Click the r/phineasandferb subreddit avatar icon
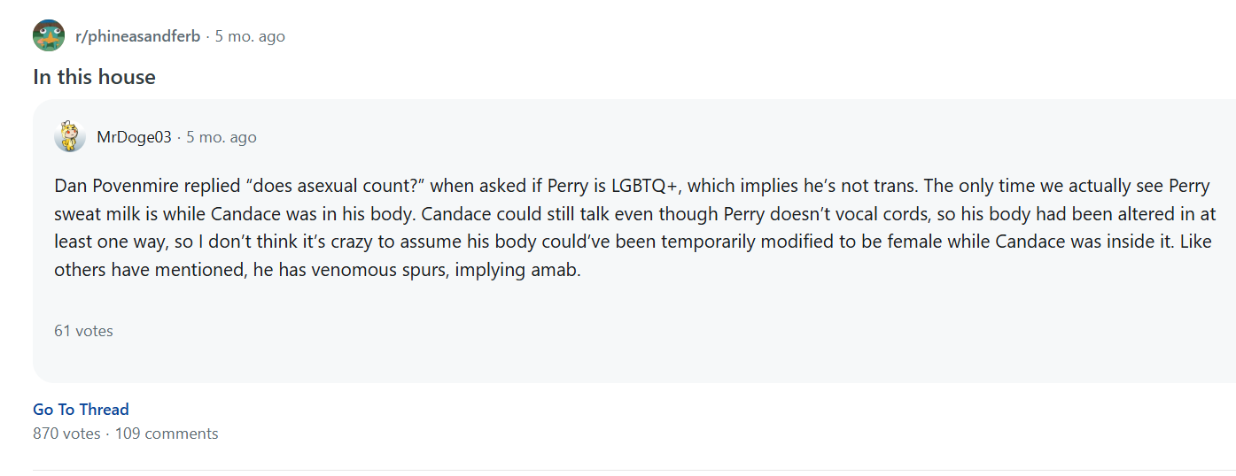This screenshot has width=1236, height=476. [x=49, y=36]
